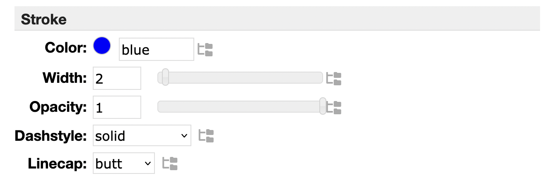Click the hierarchy icon next to Width slider
The height and width of the screenshot is (183, 550).
(334, 79)
